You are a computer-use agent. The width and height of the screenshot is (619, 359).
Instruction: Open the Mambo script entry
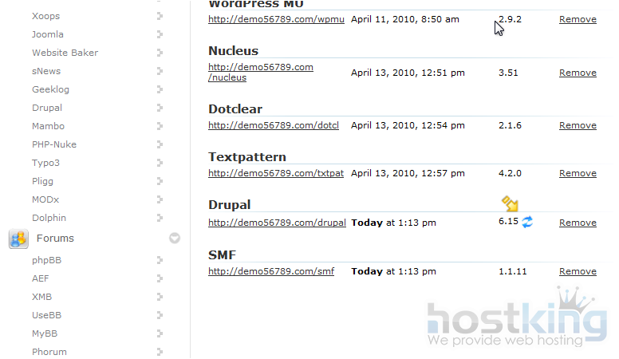pyautogui.click(x=48, y=126)
